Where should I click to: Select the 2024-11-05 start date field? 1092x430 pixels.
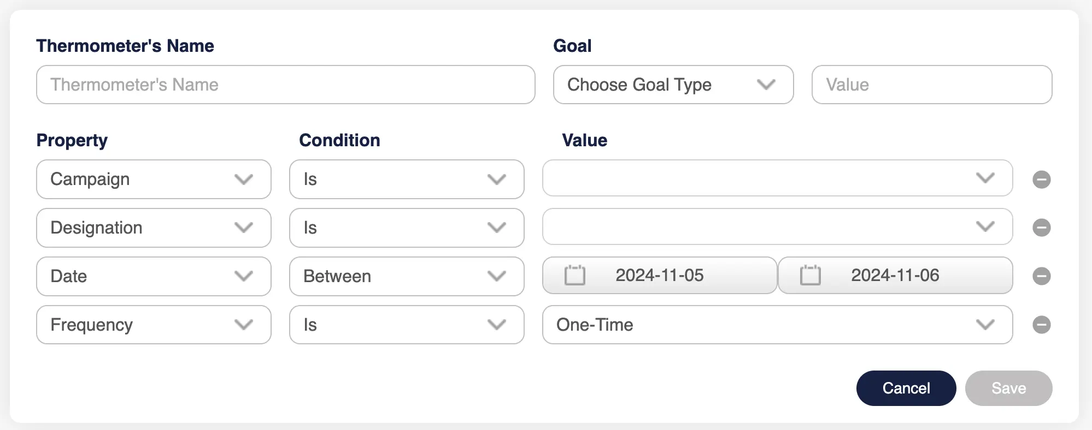tap(660, 275)
